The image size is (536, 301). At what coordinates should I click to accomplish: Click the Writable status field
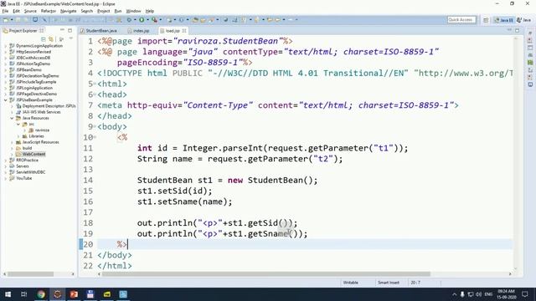pyautogui.click(x=351, y=283)
